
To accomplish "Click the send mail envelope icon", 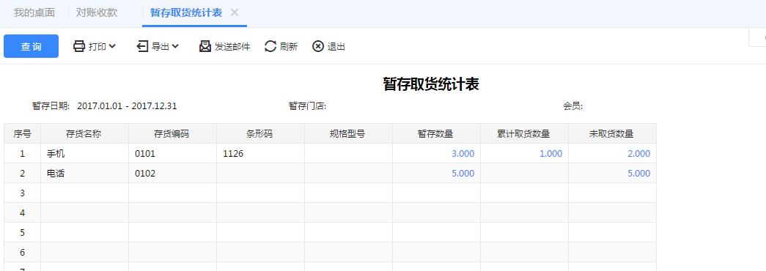I will tap(205, 46).
